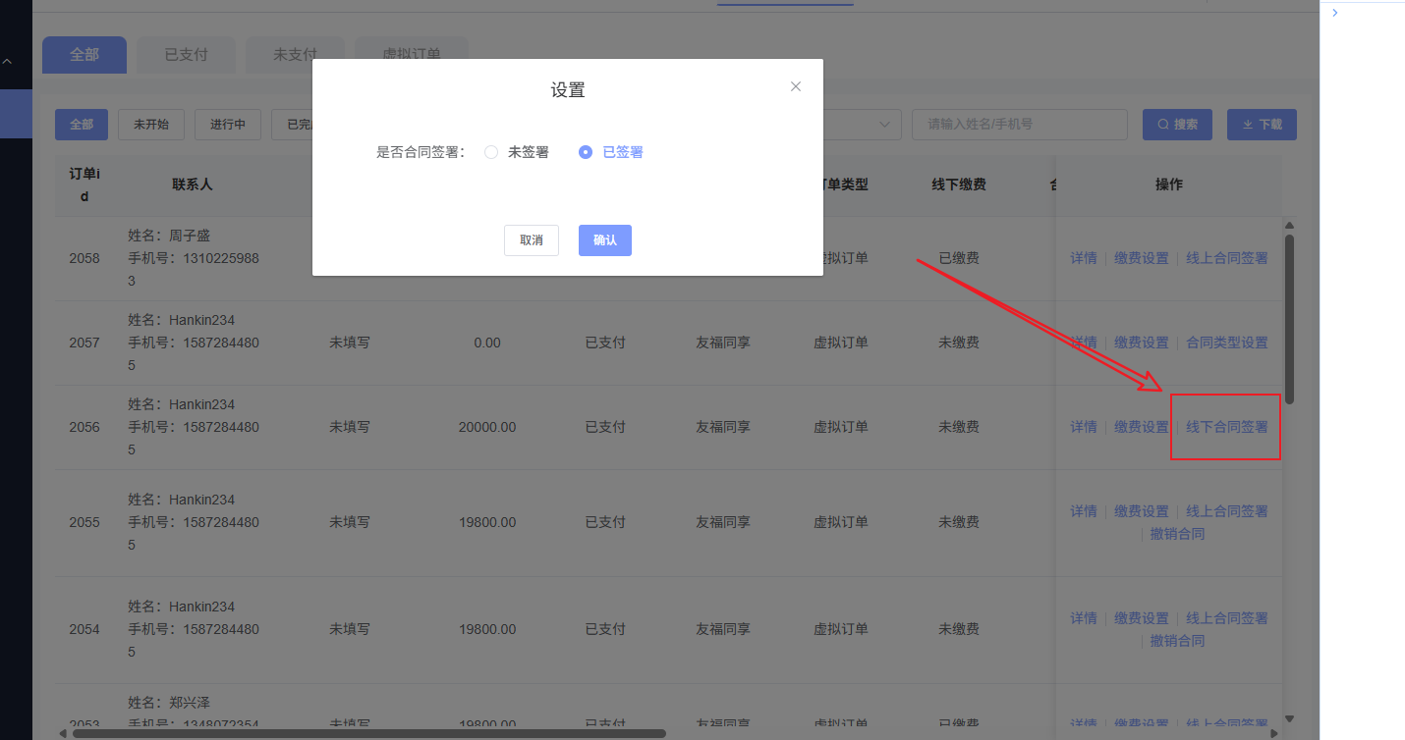This screenshot has height=740, width=1405.
Task: Click the download icon on 下载 button
Action: [1248, 125]
